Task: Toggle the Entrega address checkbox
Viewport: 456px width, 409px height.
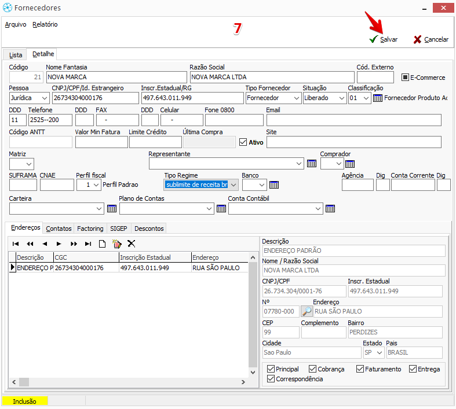Action: pyautogui.click(x=413, y=369)
